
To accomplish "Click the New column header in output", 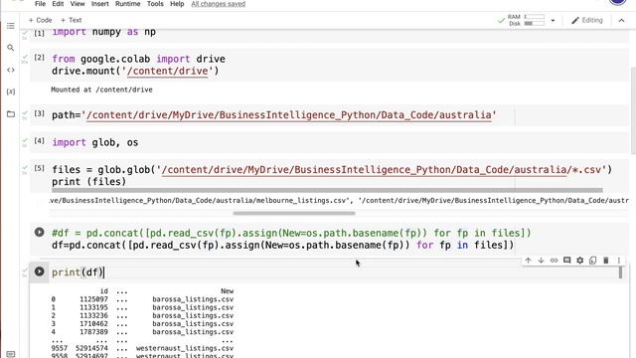I will tap(228, 291).
